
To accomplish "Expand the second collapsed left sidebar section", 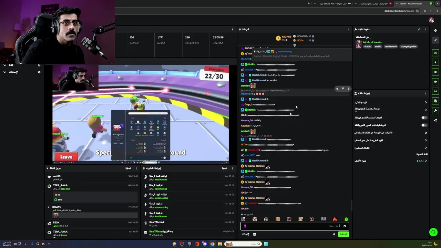I will tap(5, 72).
